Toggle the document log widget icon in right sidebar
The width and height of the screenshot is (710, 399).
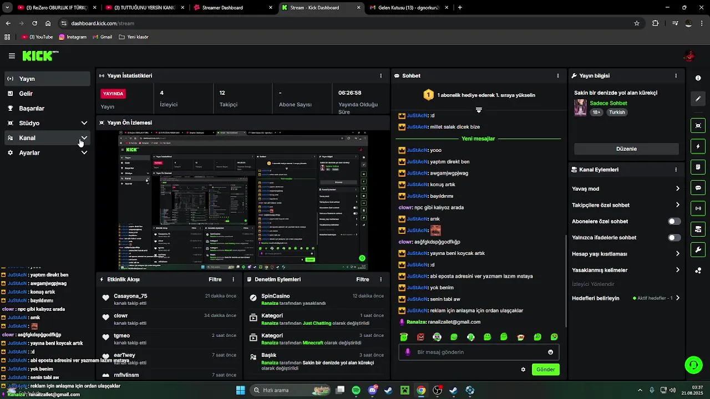[x=698, y=167]
